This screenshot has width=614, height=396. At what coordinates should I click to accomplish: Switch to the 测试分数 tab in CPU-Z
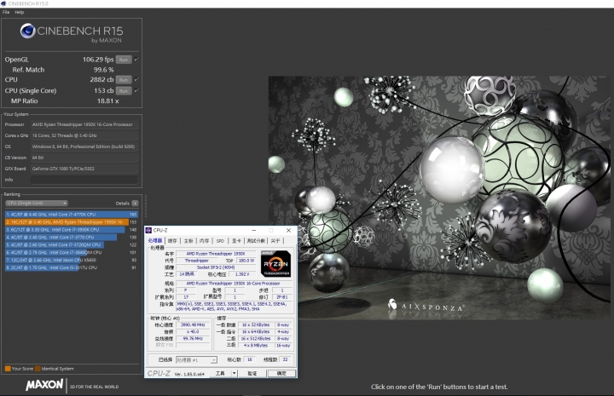pos(256,241)
